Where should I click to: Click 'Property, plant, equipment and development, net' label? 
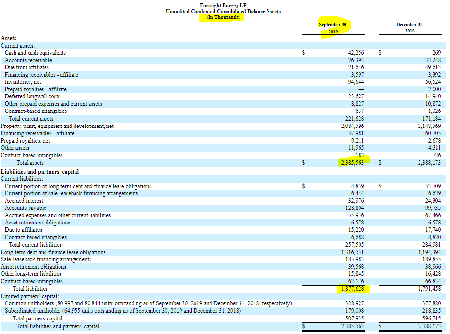57,126
